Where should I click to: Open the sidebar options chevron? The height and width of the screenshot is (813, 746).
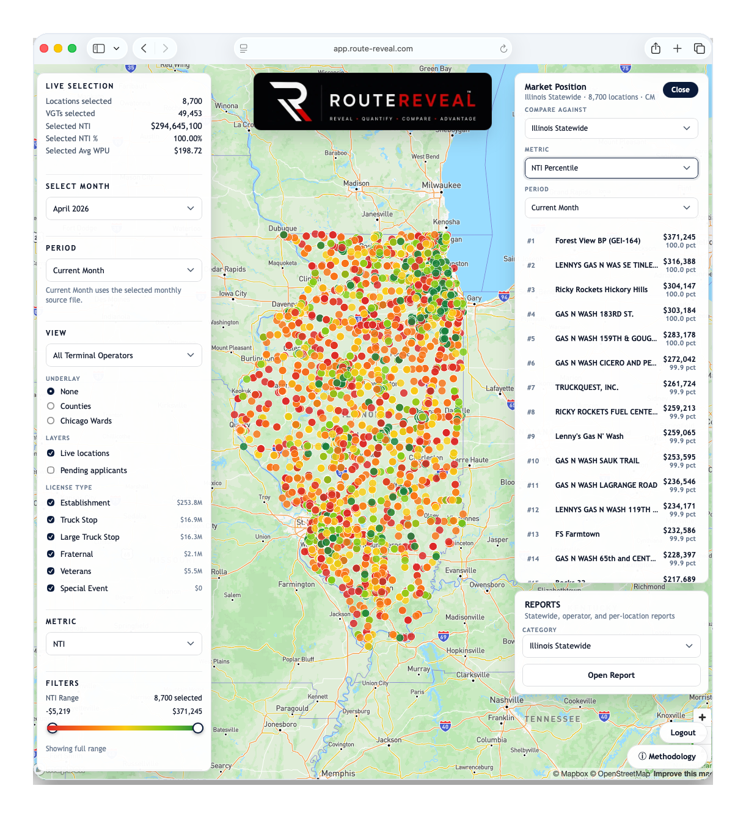[x=116, y=48]
